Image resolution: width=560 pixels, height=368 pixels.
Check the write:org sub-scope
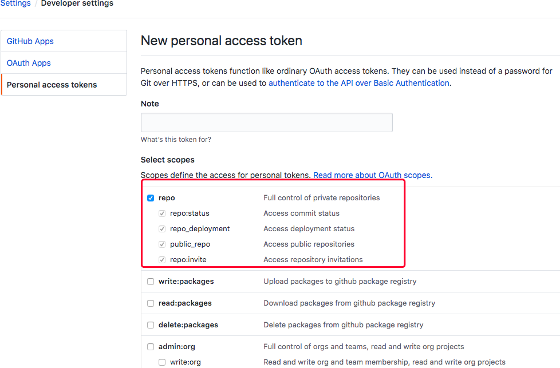[162, 362]
